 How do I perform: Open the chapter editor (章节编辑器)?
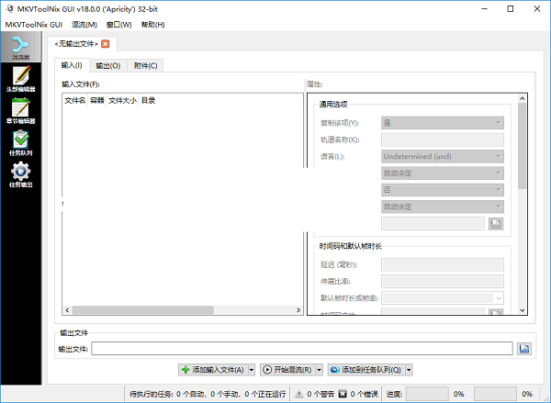click(x=21, y=111)
